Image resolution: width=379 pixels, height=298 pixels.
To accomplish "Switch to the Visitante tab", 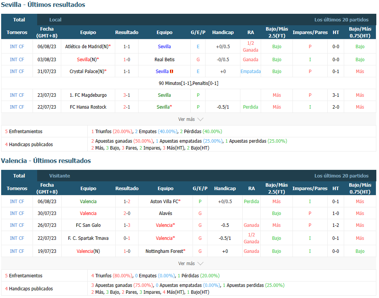I will click(60, 176).
